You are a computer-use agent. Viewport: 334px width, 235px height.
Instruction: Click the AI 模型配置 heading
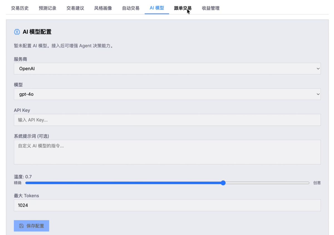[x=37, y=32]
